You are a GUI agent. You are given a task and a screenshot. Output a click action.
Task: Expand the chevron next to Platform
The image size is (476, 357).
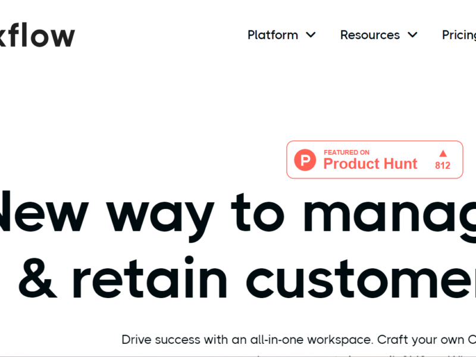311,35
